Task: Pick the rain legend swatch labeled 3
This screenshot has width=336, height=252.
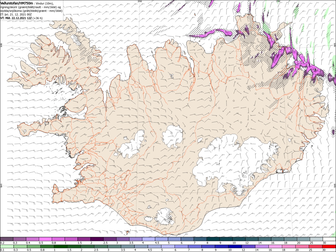Action: pyautogui.click(x=114, y=246)
